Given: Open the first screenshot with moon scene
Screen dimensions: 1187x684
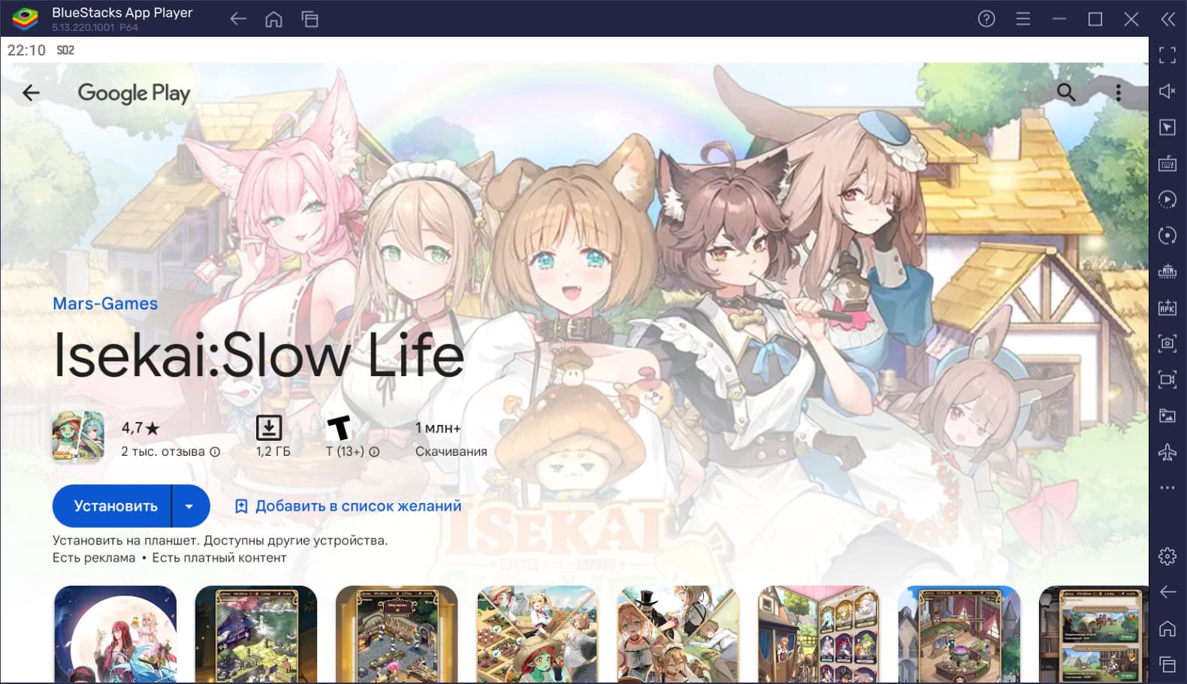Looking at the screenshot, I should 116,634.
